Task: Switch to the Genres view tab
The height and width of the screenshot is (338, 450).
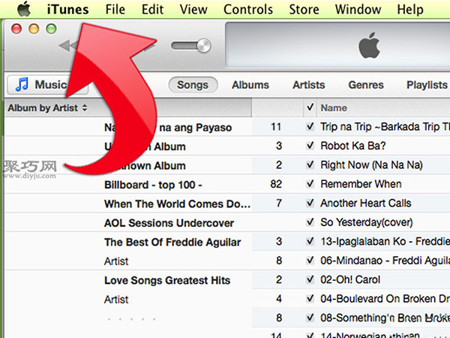Action: [365, 85]
